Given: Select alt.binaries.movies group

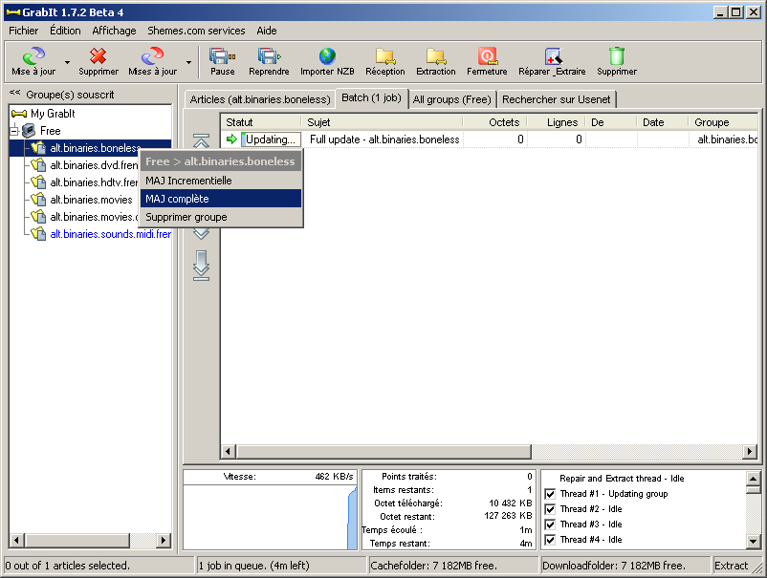Looking at the screenshot, I should [x=91, y=200].
